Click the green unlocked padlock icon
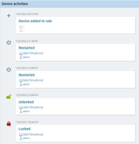This screenshot has height=144, width=139. pyautogui.click(x=9, y=97)
